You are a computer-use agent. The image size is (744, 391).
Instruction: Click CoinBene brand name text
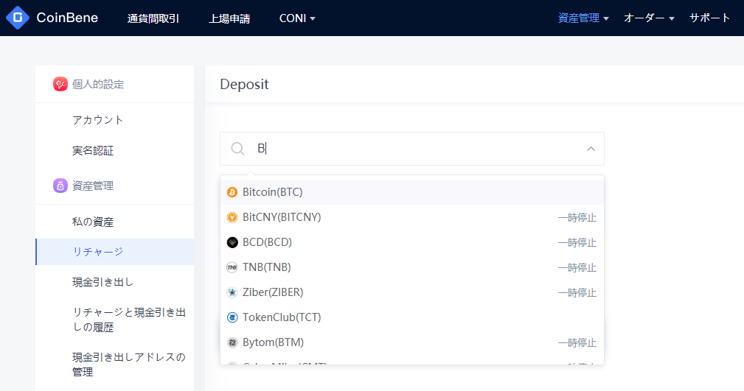coord(67,18)
